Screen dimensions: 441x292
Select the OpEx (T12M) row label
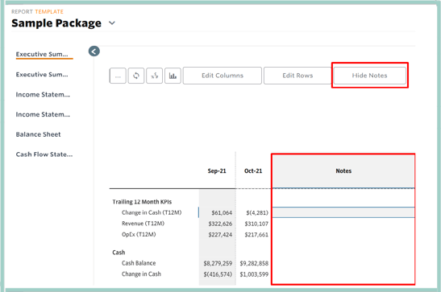(x=139, y=235)
